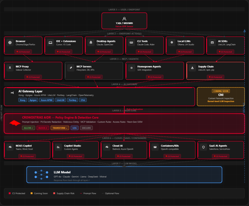Click the AI Gateway Layer shuffle icon

click(x=12, y=93)
